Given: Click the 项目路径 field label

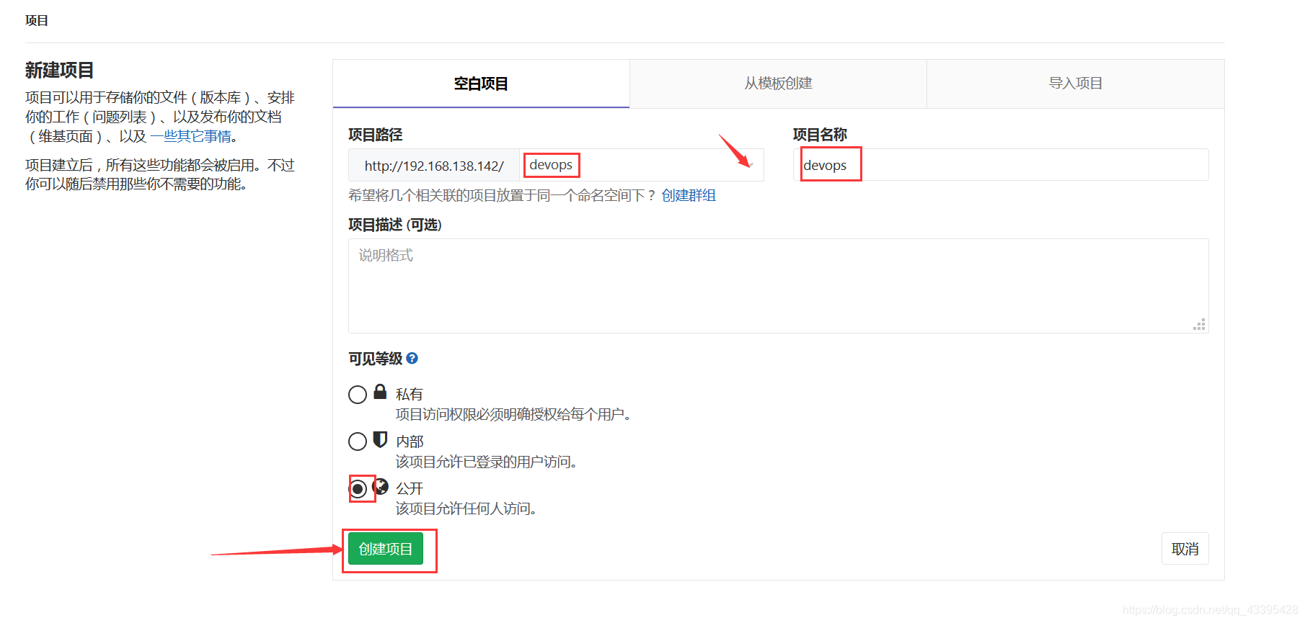Looking at the screenshot, I should pos(375,135).
